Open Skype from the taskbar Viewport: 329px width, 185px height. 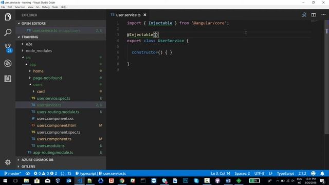[196, 180]
